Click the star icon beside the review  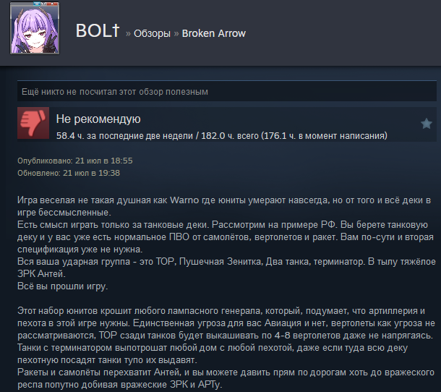coord(426,123)
